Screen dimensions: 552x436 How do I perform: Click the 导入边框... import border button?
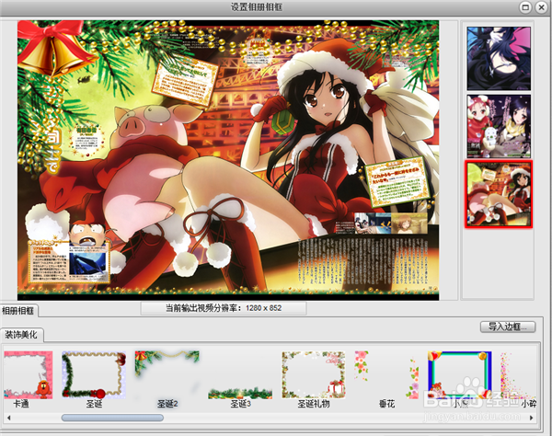click(508, 327)
